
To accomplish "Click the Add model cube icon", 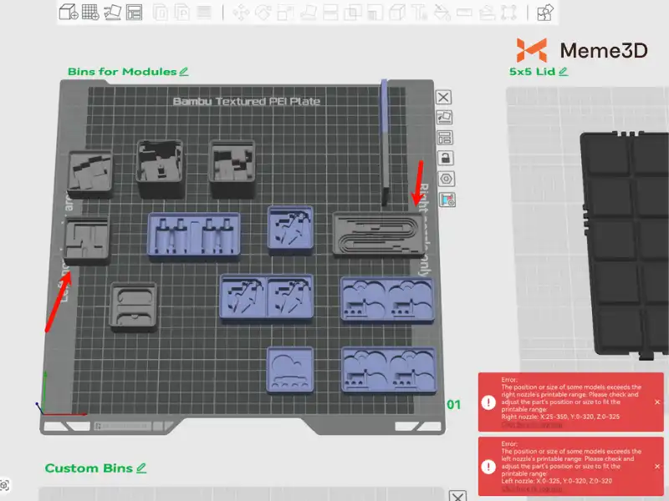I will point(68,13).
